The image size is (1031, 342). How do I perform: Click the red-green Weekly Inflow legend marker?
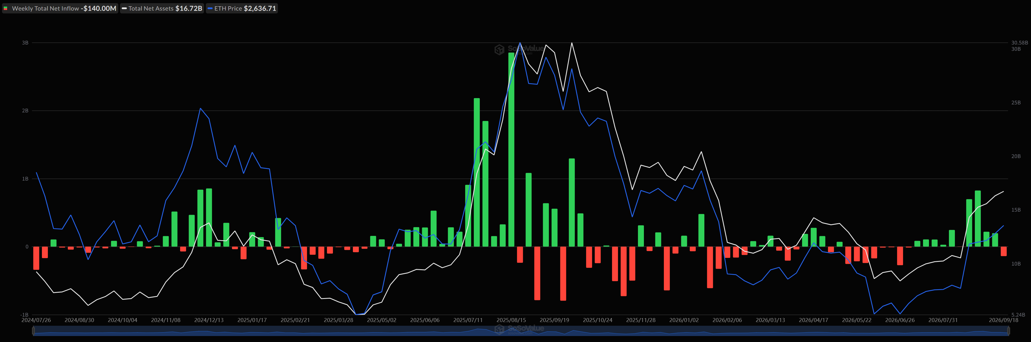click(x=6, y=8)
